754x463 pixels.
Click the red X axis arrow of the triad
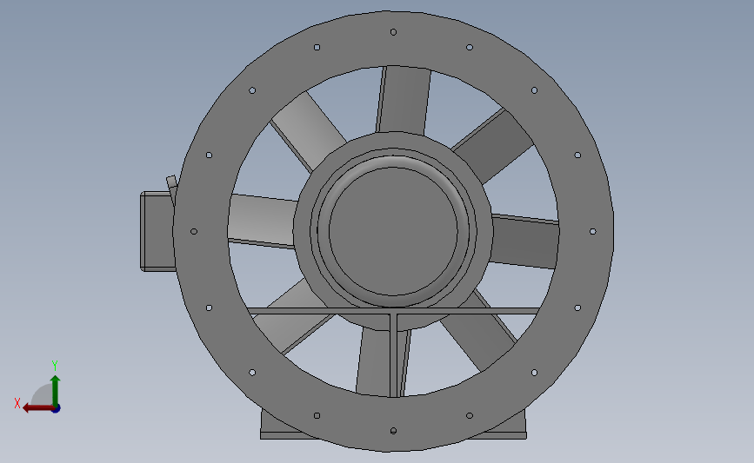pyautogui.click(x=38, y=408)
